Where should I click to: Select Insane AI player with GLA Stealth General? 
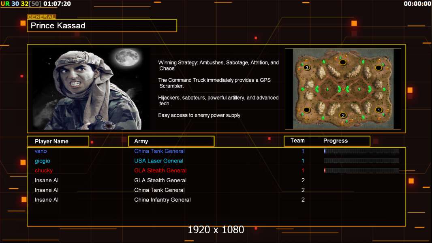pyautogui.click(x=47, y=180)
